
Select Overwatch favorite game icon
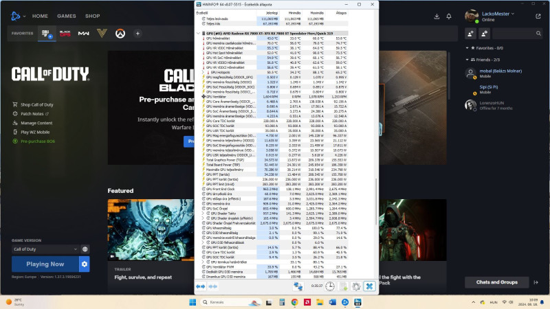(x=120, y=34)
